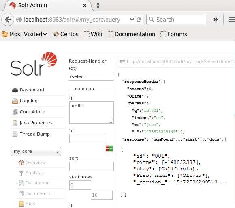Click the "QTime" line in response
This screenshot has width=235, height=208.
coord(139,96)
